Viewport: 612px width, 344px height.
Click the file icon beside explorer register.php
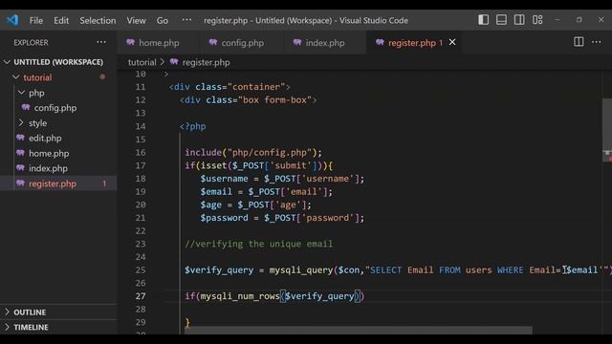[20, 183]
